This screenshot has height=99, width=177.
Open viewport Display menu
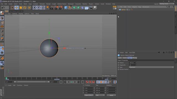pyautogui.click(x=21, y=14)
